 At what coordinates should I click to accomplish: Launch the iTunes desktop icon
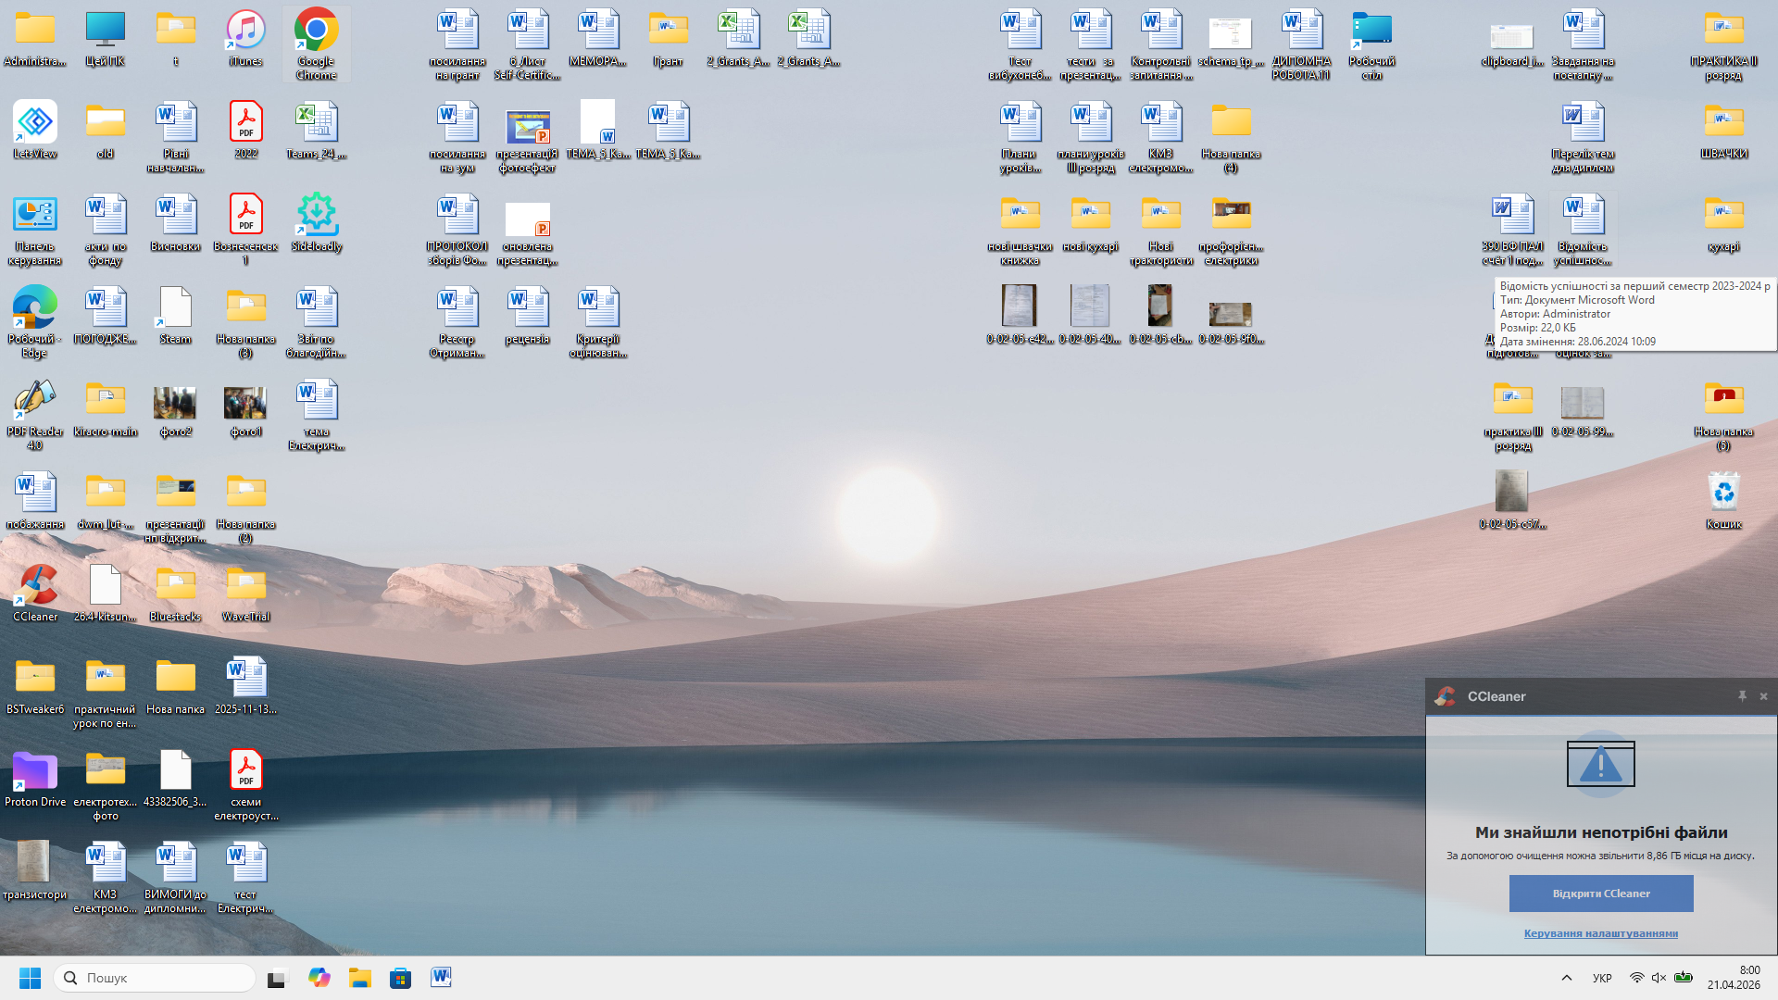[245, 37]
